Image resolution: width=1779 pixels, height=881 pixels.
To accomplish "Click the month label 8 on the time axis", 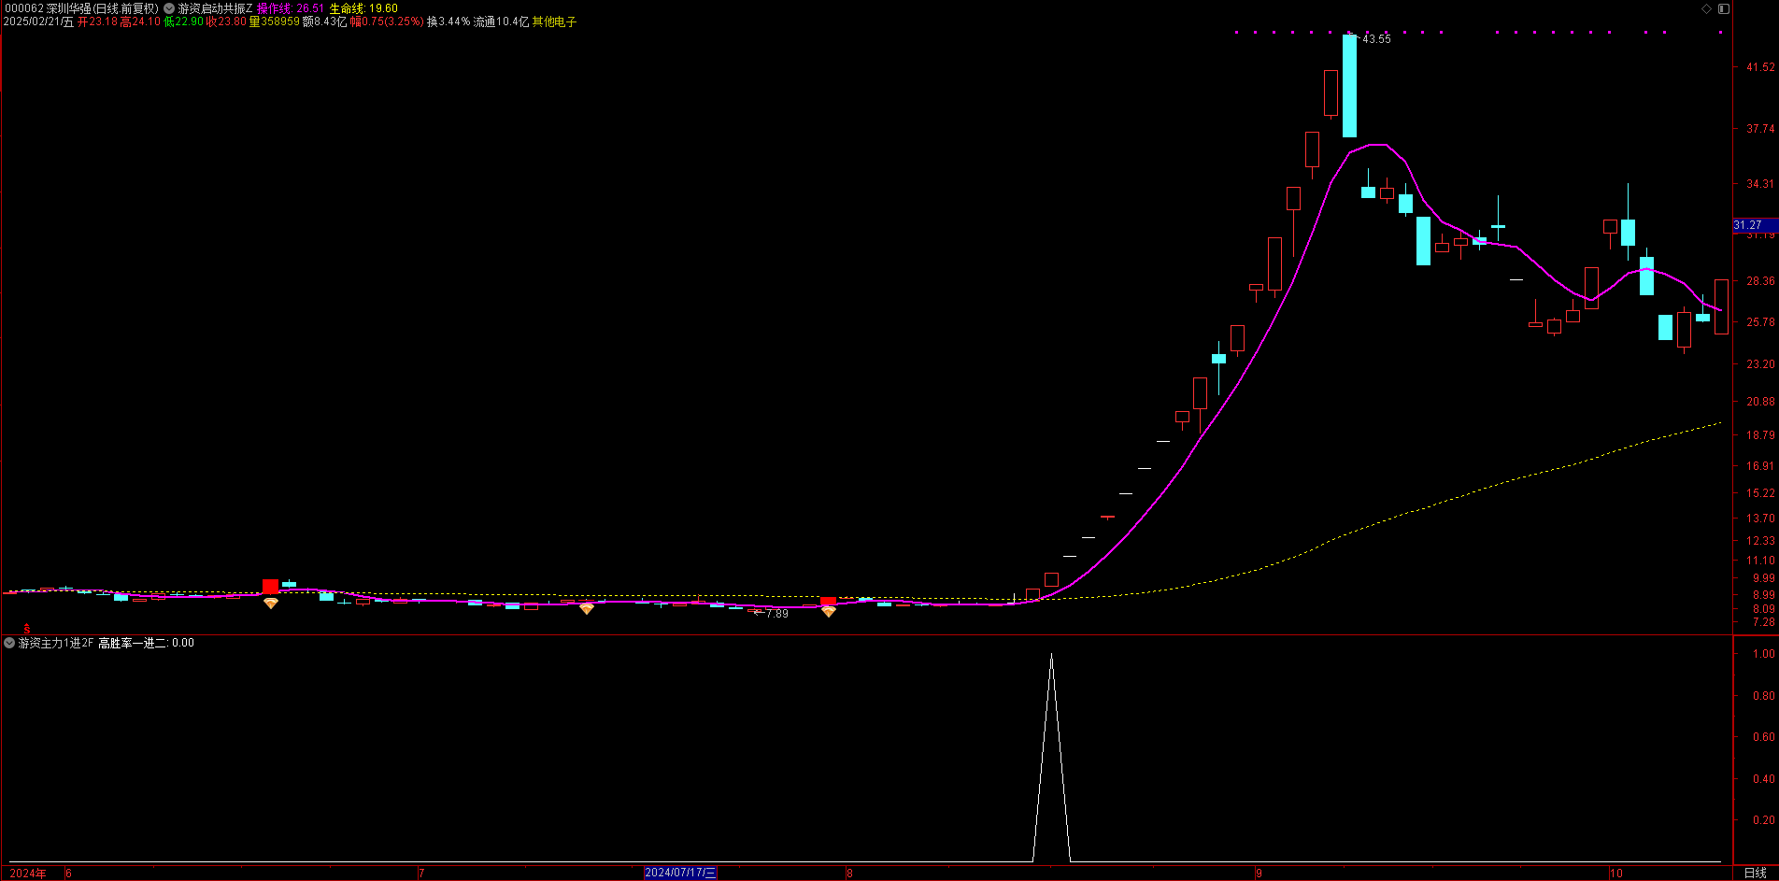I will (x=849, y=874).
